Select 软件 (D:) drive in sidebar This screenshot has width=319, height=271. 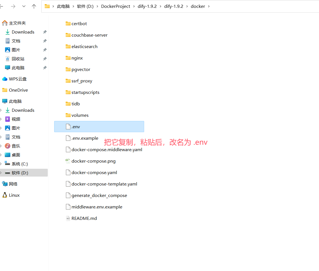click(24, 173)
